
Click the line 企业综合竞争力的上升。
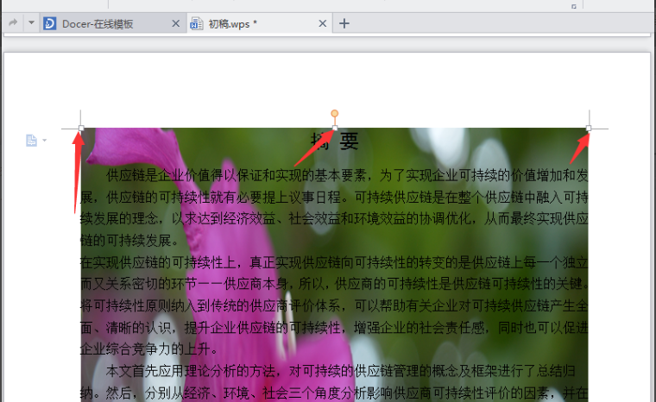click(x=149, y=349)
